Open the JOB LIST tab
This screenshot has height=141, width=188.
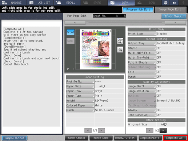click(40, 3)
